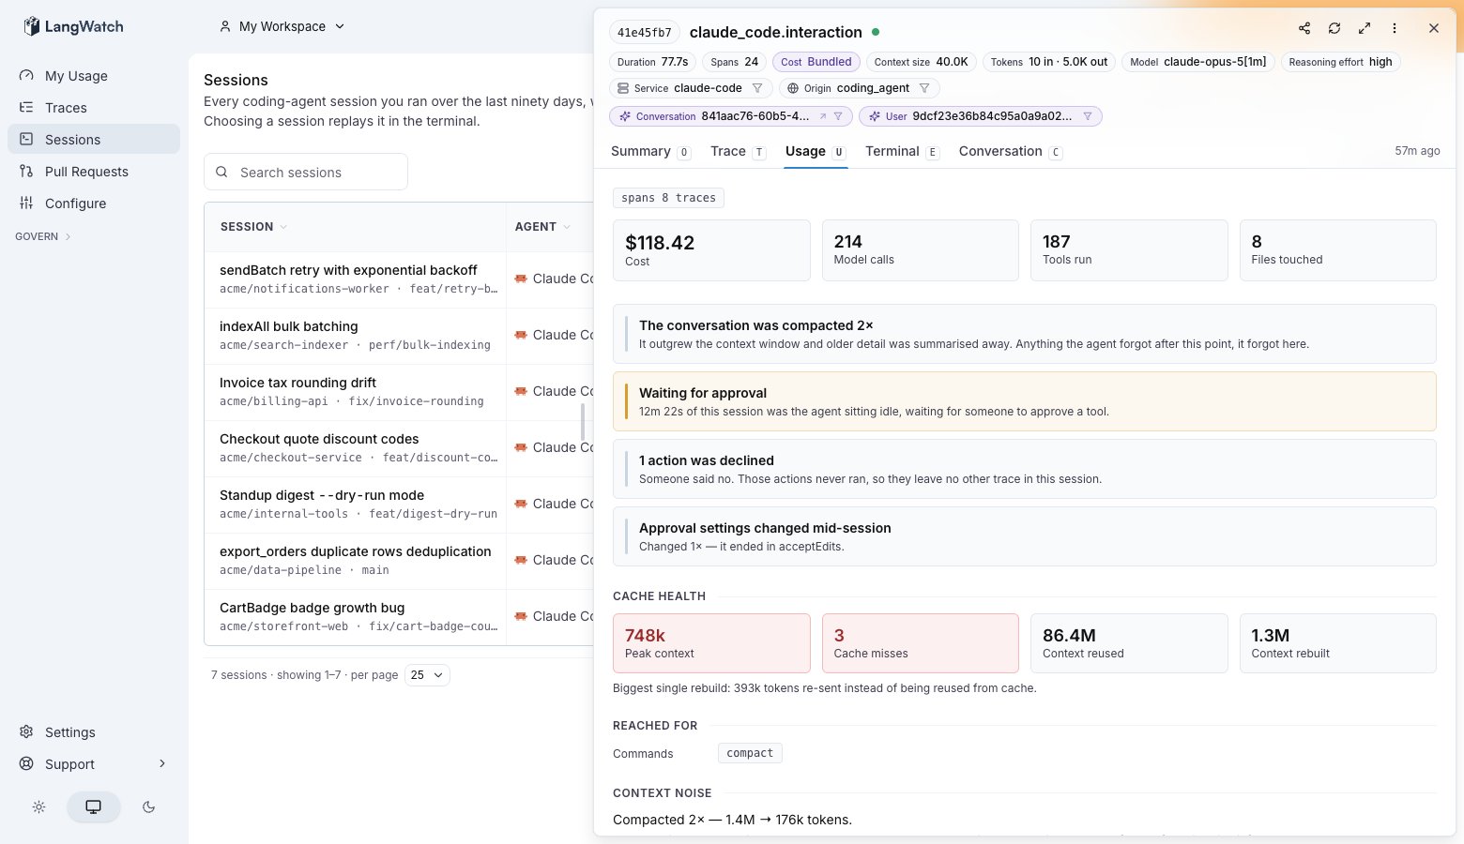The height and width of the screenshot is (844, 1464).
Task: Click the agent icon in the CartBadge row
Action: pos(521,616)
